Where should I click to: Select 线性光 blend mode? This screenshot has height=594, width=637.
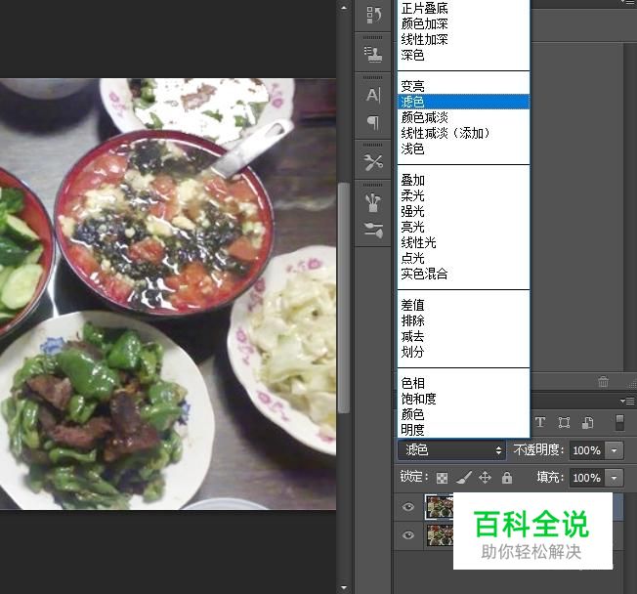(x=463, y=242)
